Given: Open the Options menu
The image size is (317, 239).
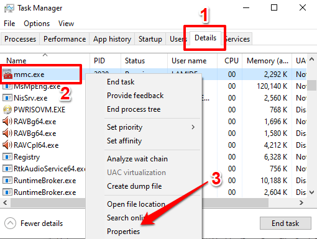Looking at the screenshot, I should (x=37, y=24).
